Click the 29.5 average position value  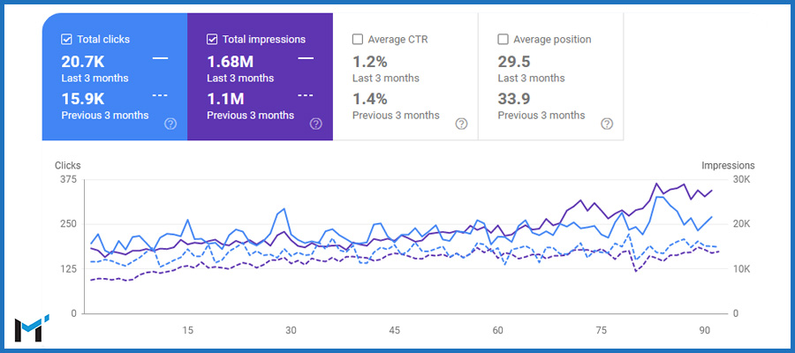tap(513, 62)
